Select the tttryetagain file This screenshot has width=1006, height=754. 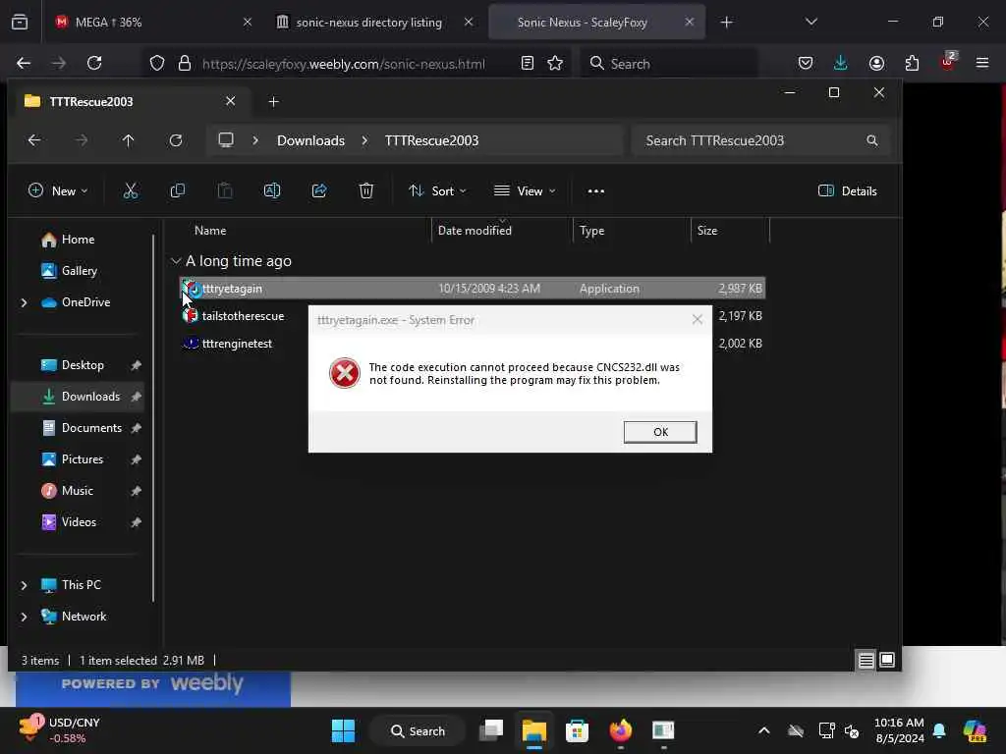[x=473, y=289]
